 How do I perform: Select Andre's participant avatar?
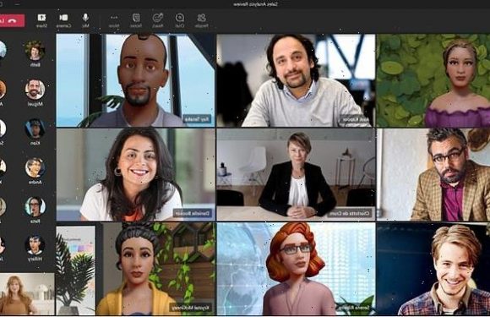click(x=35, y=168)
